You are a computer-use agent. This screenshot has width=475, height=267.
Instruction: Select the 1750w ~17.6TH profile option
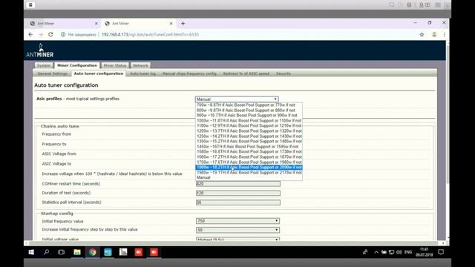pyautogui.click(x=249, y=162)
